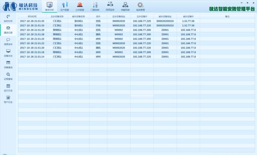Open the run log calendar icon
257x155 pixels.
(8, 86)
